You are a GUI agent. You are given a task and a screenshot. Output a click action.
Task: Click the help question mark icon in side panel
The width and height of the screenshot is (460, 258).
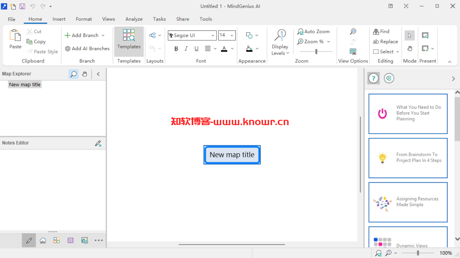tap(374, 78)
